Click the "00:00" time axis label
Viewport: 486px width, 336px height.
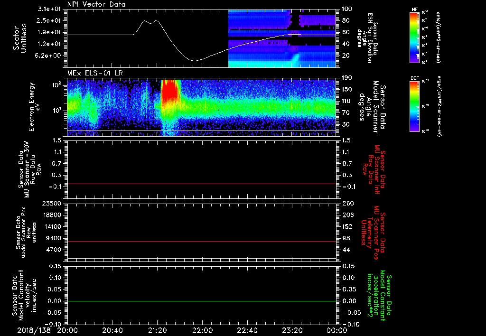tap(337, 330)
